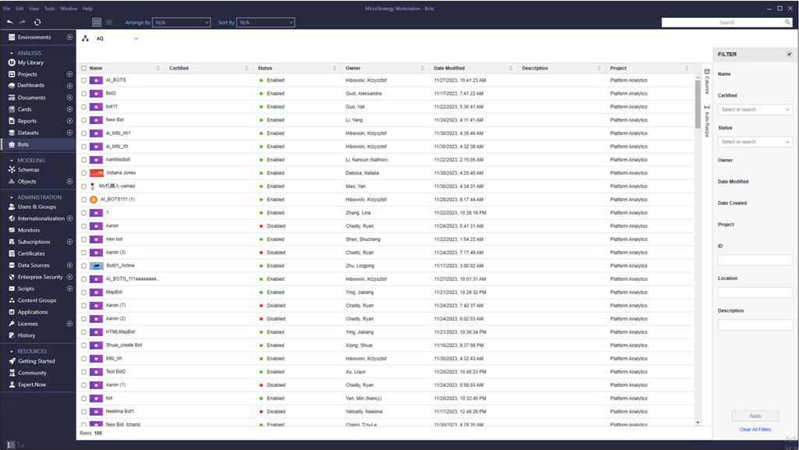Select the Indiana Jones bot checkbox
Viewport: 799px width, 450px height.
coord(84,173)
